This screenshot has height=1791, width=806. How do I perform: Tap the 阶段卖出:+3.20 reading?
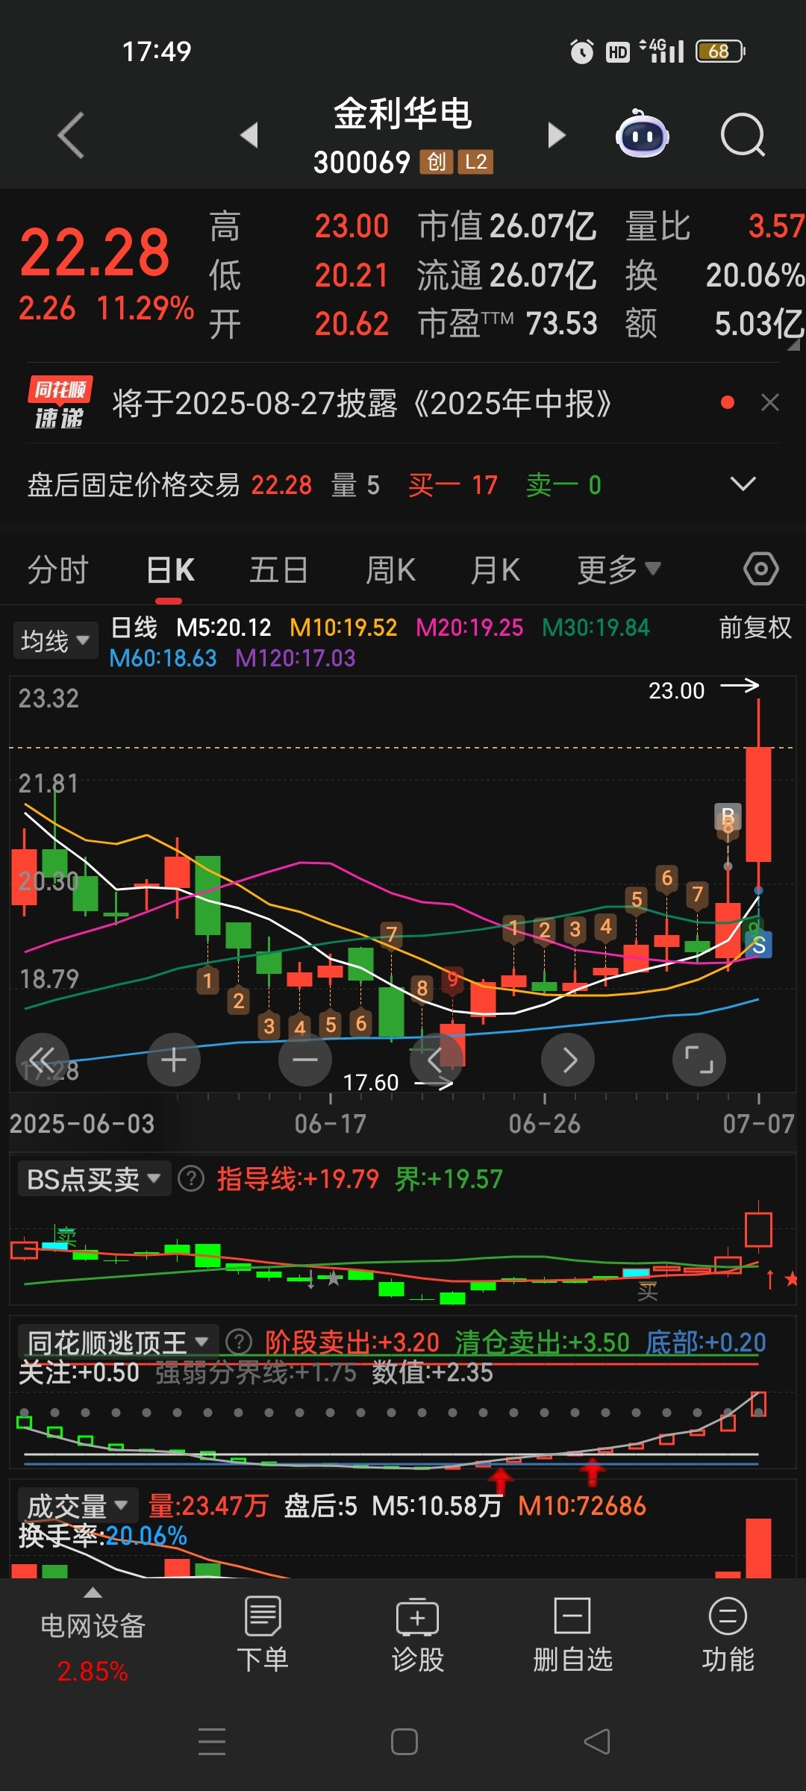[x=352, y=1342]
